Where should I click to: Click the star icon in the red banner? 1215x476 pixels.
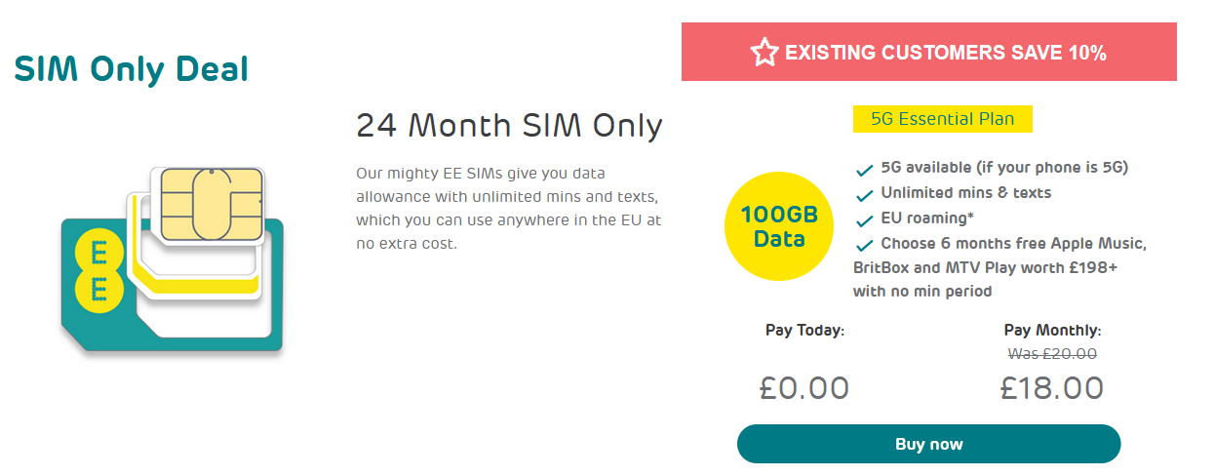[x=764, y=52]
